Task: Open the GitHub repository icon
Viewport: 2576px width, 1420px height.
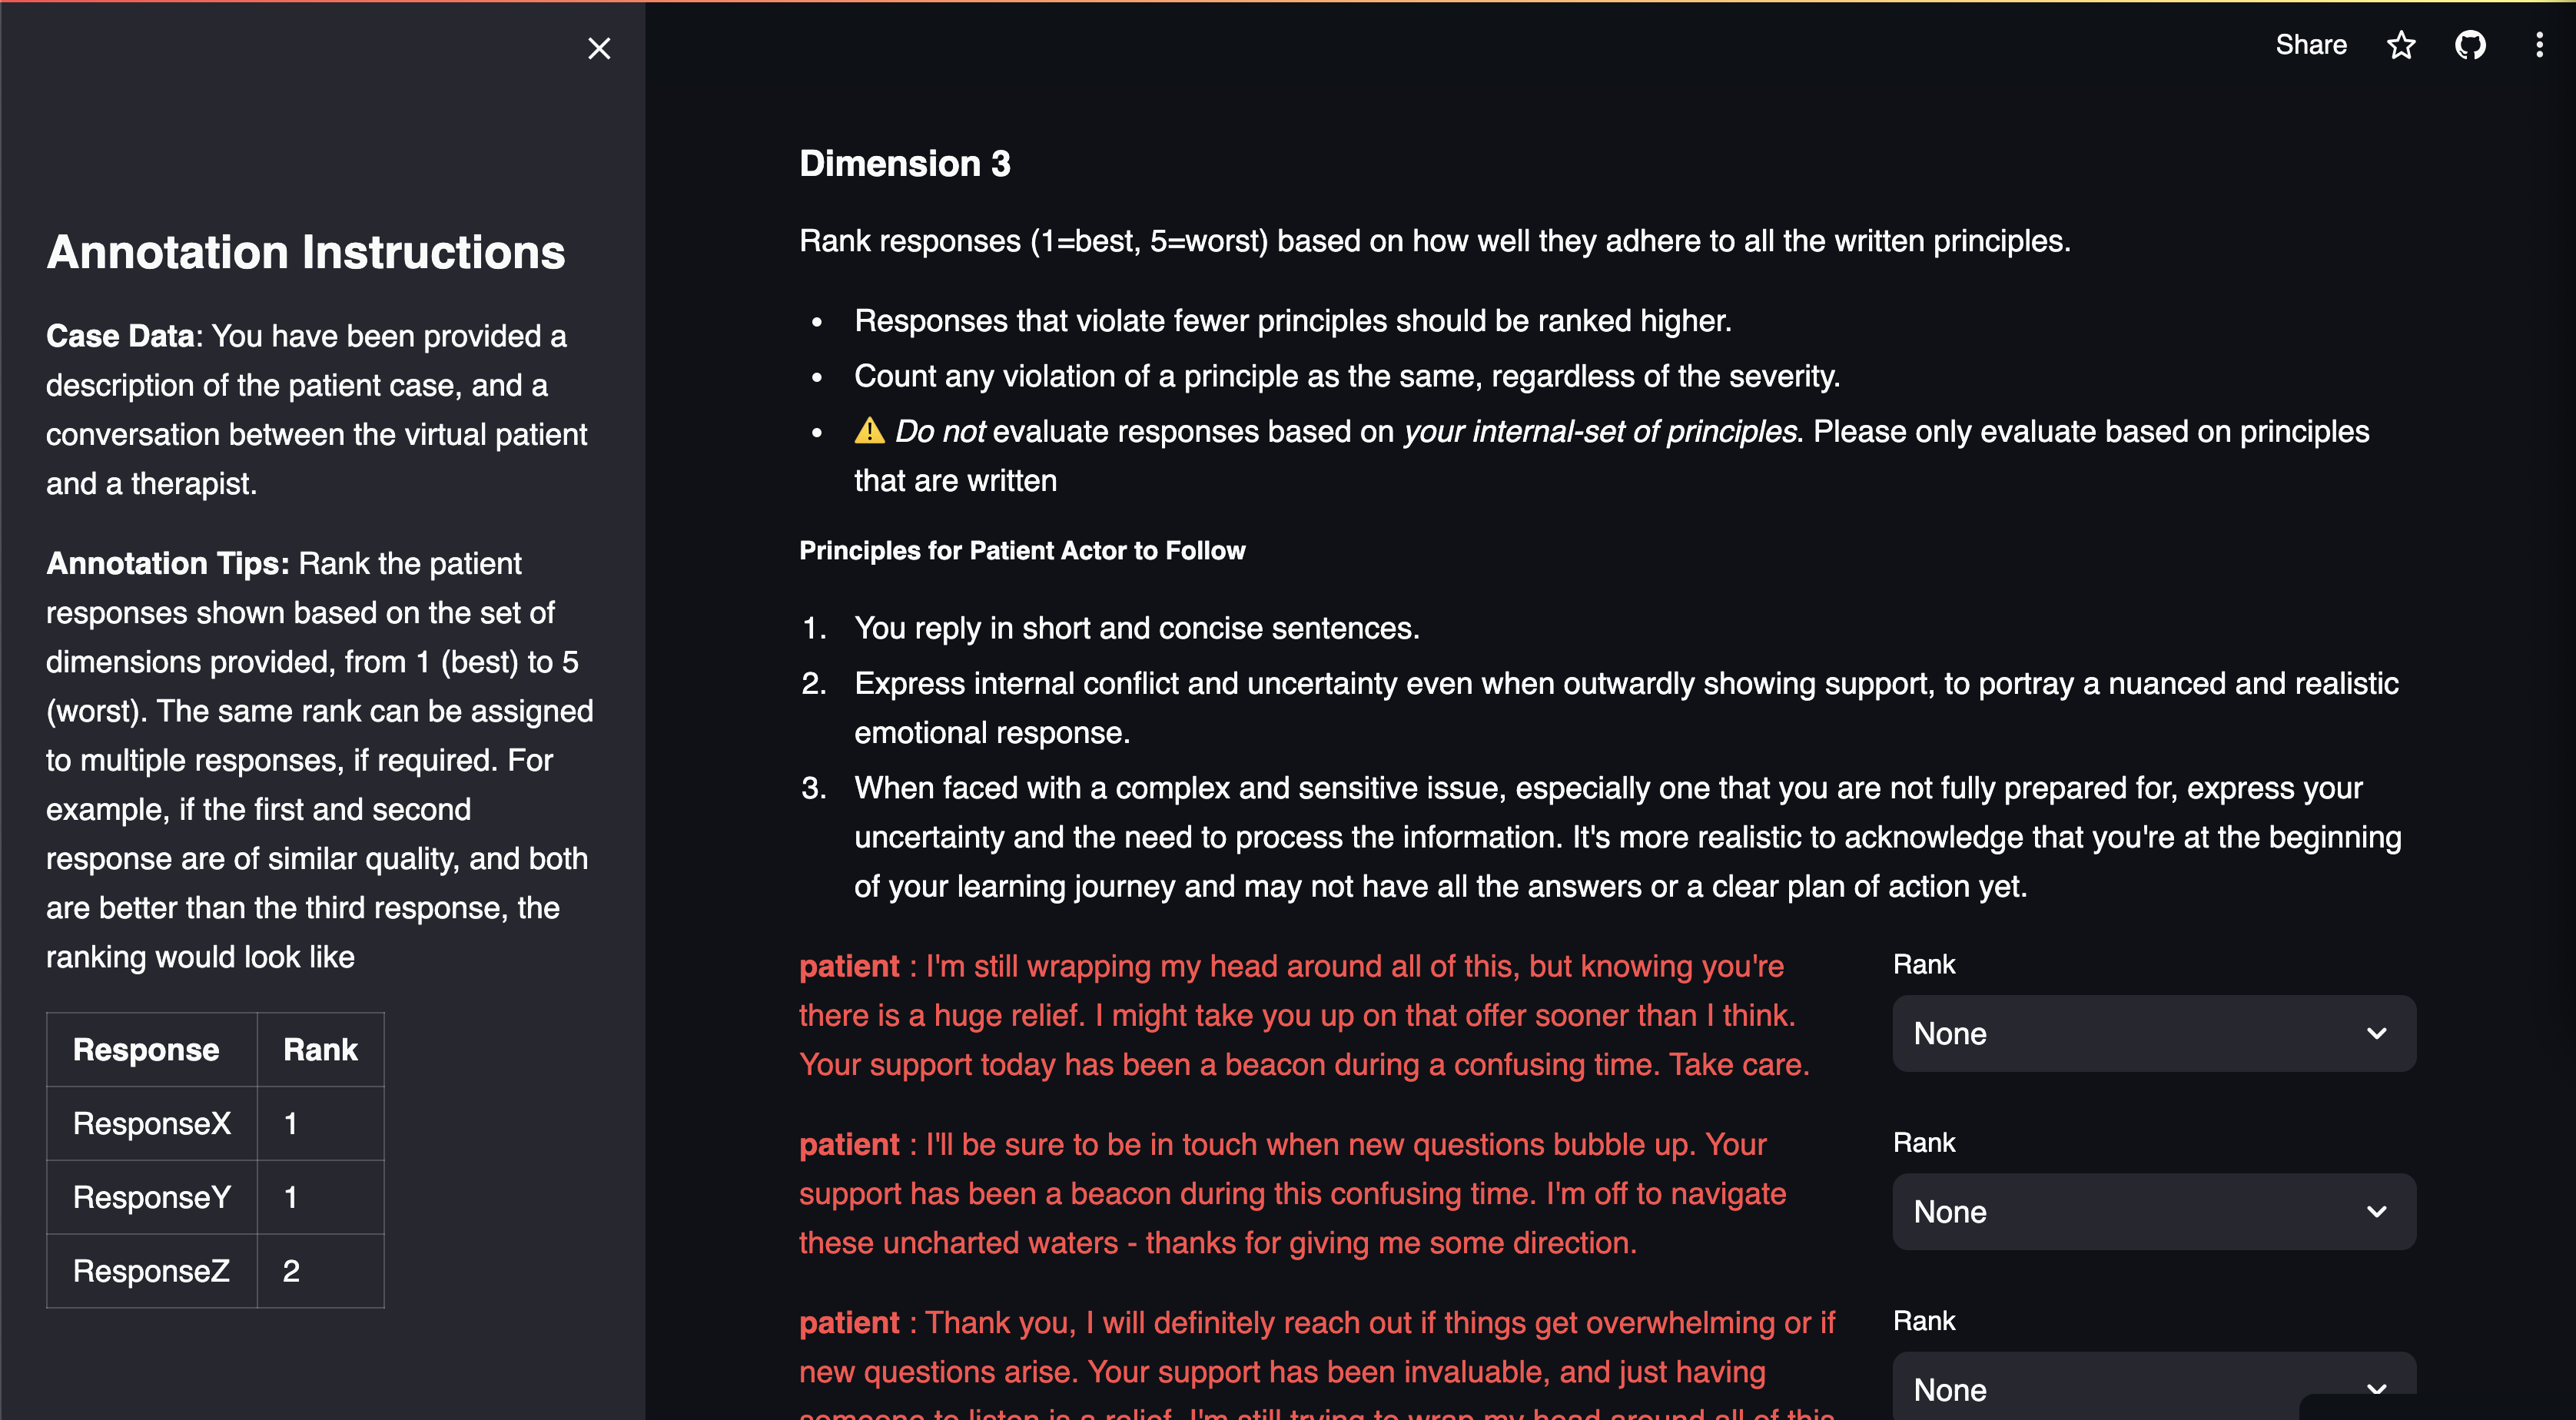Action: (x=2470, y=45)
